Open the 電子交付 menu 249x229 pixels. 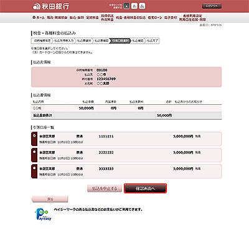[171, 17]
